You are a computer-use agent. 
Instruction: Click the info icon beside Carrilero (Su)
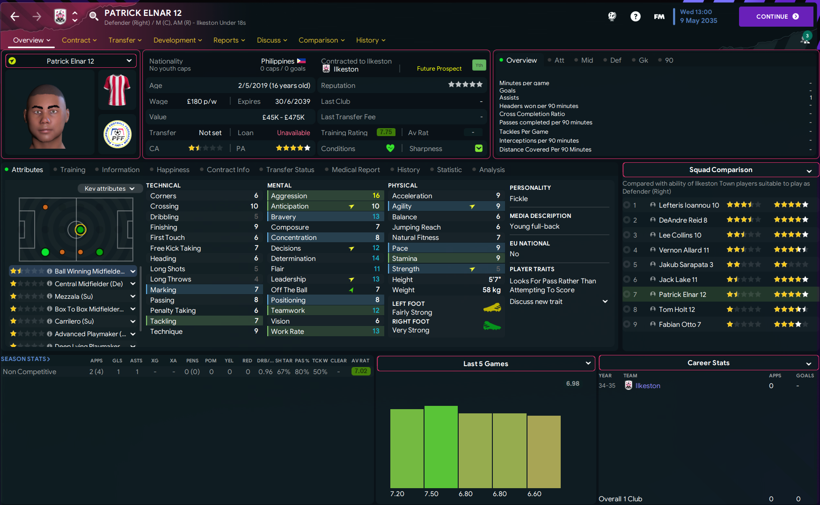pyautogui.click(x=50, y=321)
